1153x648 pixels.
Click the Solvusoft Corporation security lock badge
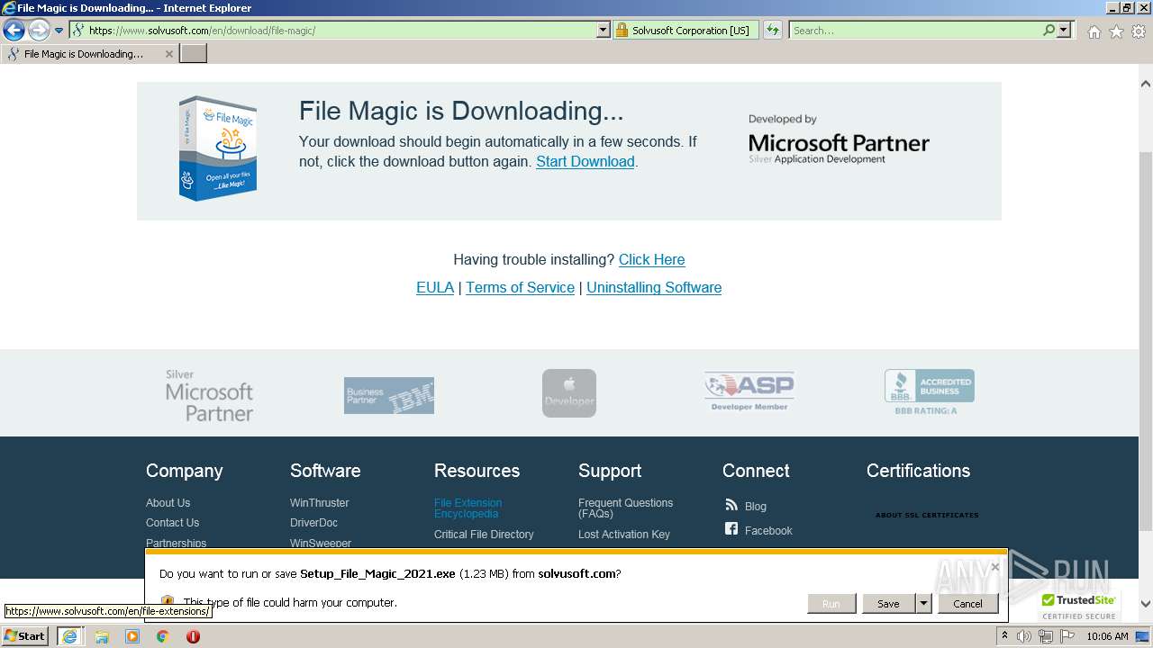click(685, 30)
